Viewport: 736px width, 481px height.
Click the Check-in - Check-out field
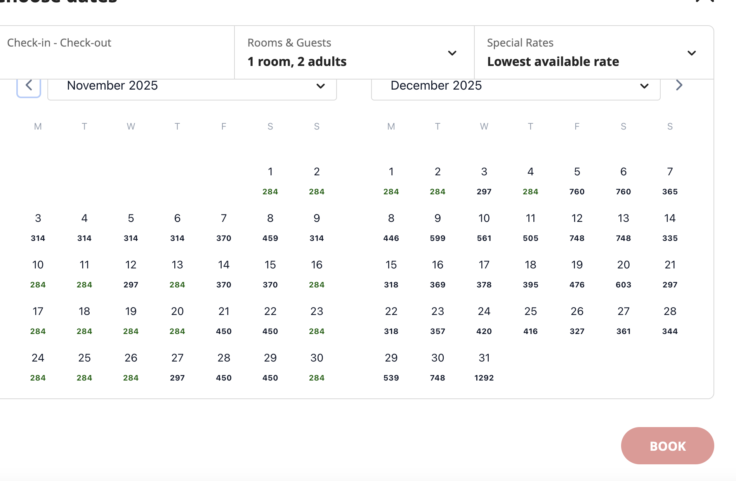coord(116,53)
